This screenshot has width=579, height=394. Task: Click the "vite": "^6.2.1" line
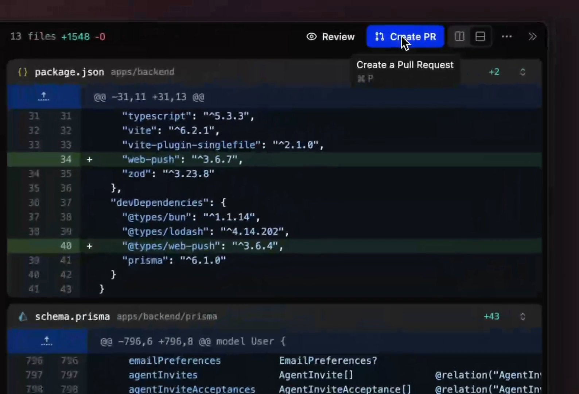(274, 131)
